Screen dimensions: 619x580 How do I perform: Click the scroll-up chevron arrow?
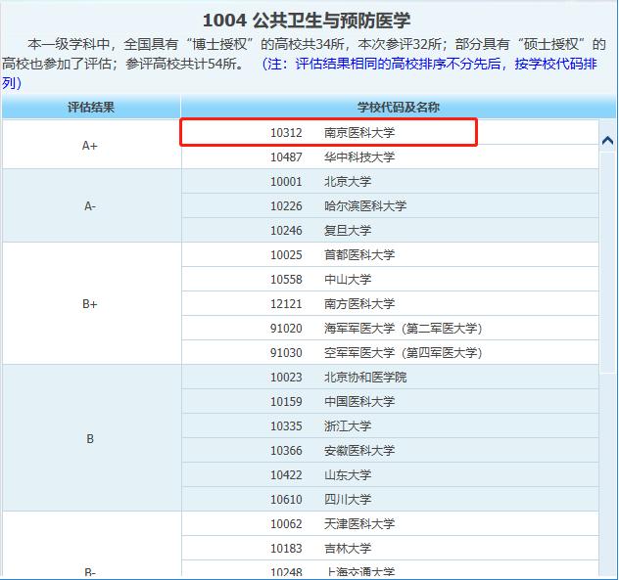tap(607, 141)
